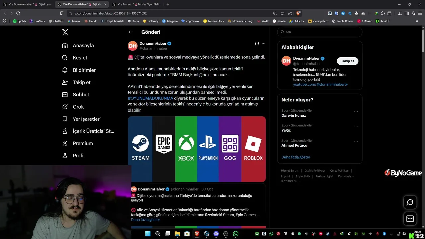This screenshot has height=239, width=425.
Task: Open Profil in the sidebar
Action: pyautogui.click(x=73, y=155)
